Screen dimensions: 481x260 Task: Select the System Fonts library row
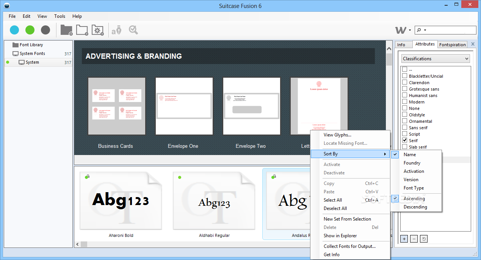[x=38, y=53]
